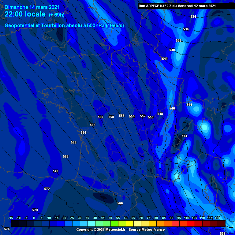Select the 556 contour label

coord(121,116)
